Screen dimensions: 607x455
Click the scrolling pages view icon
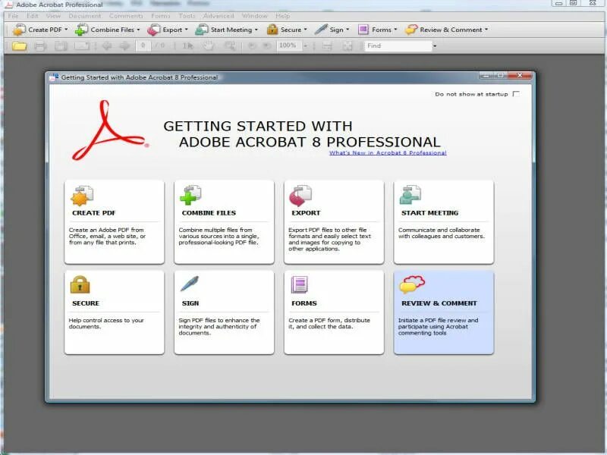(327, 46)
